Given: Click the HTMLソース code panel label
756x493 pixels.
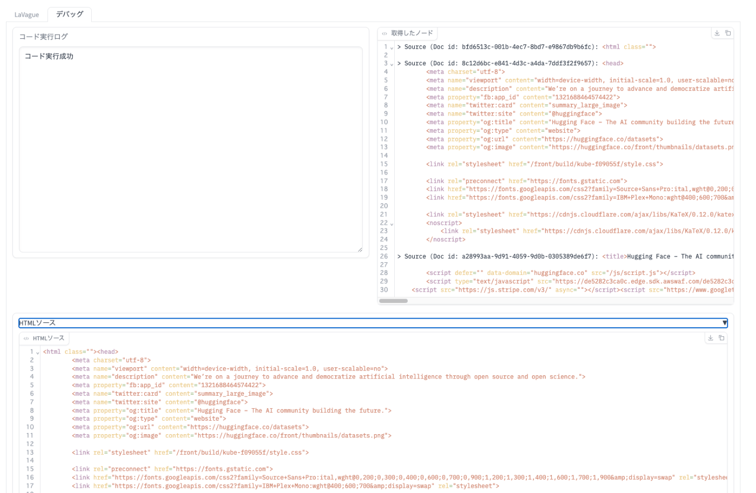Looking at the screenshot, I should point(48,339).
